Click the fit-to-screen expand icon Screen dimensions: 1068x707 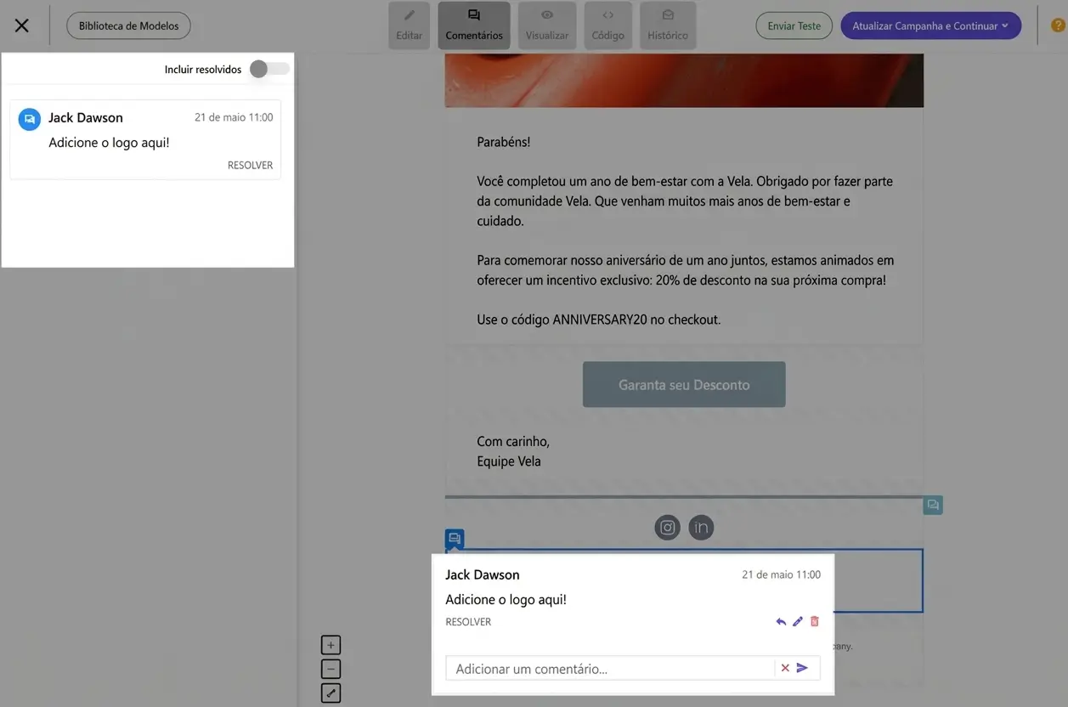pyautogui.click(x=331, y=693)
